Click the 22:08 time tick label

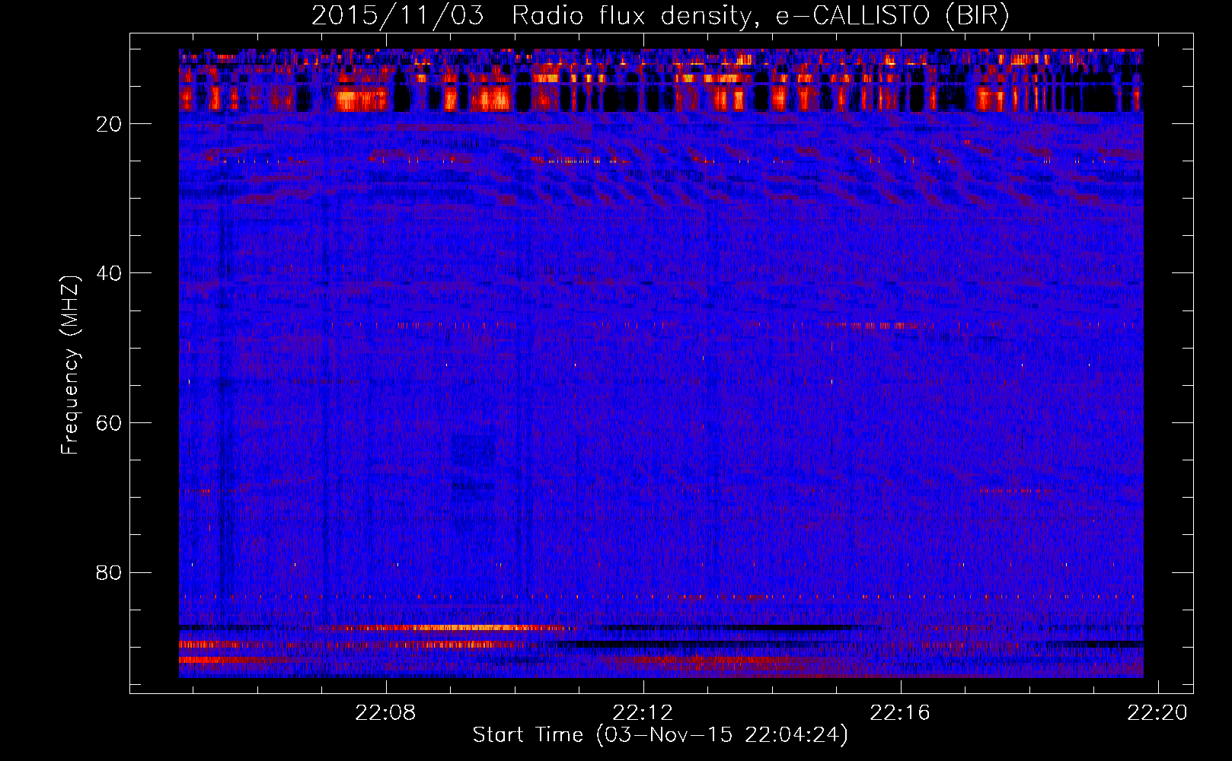[387, 712]
